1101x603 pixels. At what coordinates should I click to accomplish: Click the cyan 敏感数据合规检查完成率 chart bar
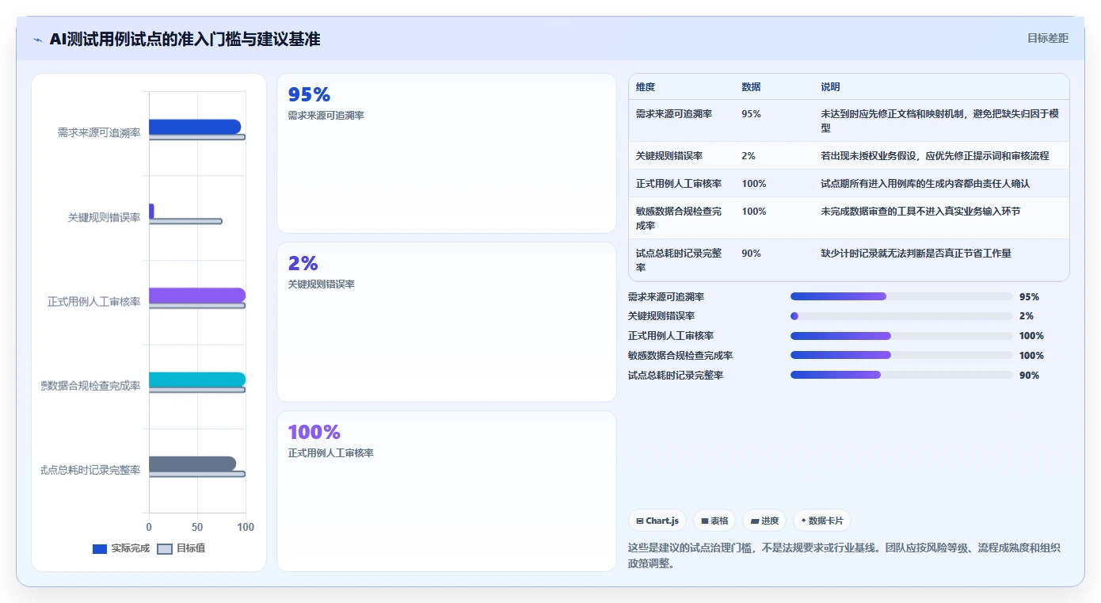pos(197,380)
